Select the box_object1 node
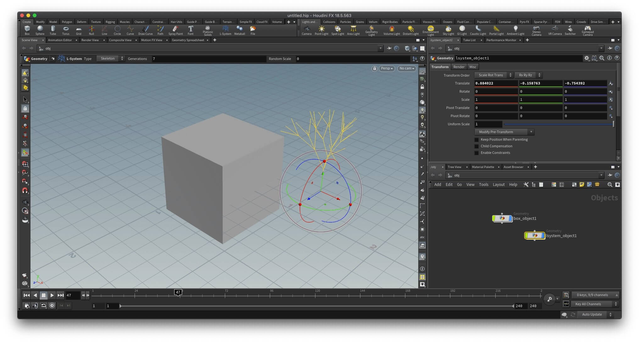Screen dimensions: 639x342 pyautogui.click(x=502, y=218)
